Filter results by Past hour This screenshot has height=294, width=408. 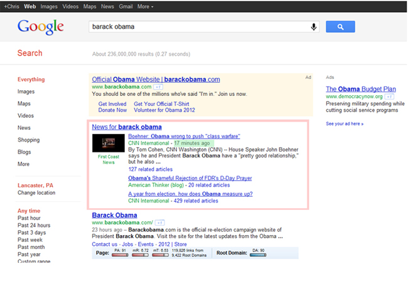tap(29, 218)
